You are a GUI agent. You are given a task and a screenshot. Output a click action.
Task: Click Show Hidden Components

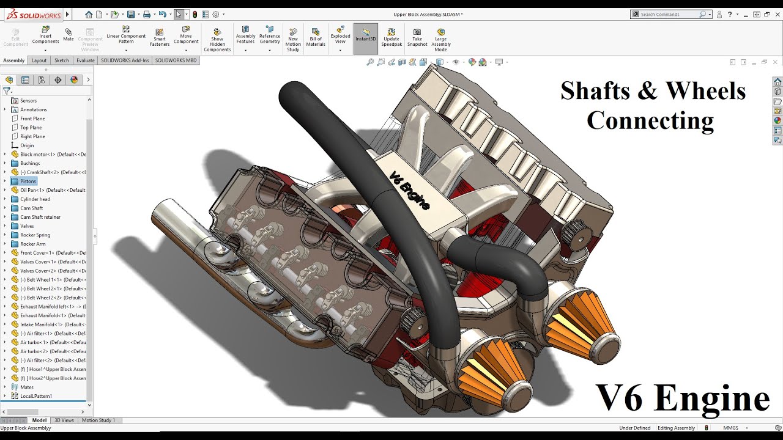coord(217,40)
